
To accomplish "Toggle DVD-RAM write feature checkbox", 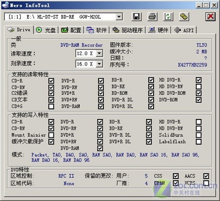I will 100,148.
